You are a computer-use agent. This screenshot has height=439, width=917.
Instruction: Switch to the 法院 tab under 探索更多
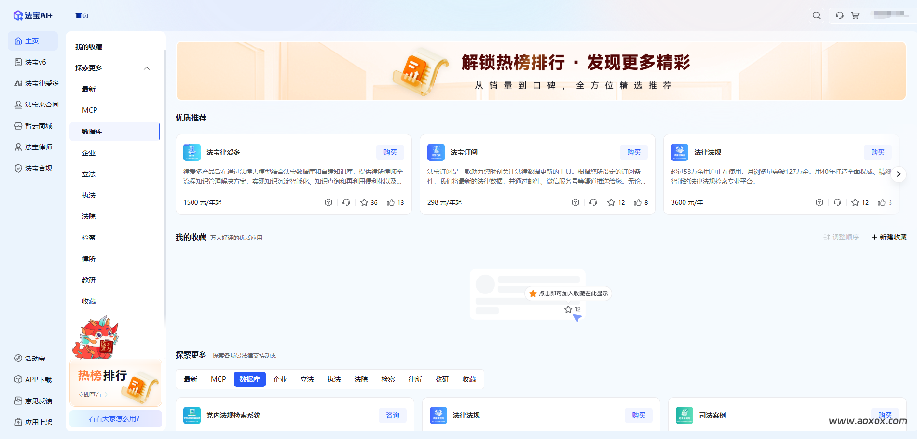361,379
